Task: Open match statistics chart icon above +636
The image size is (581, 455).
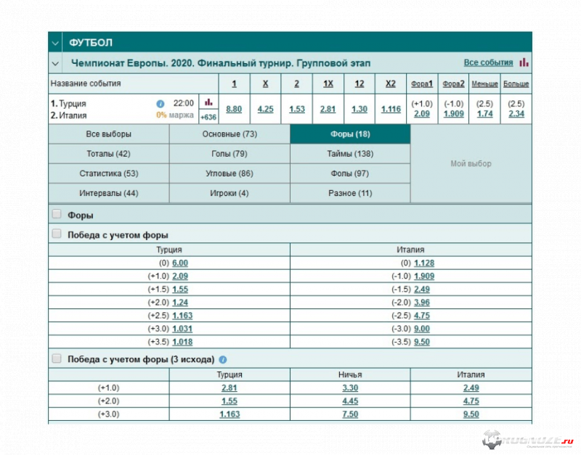Action: (208, 102)
